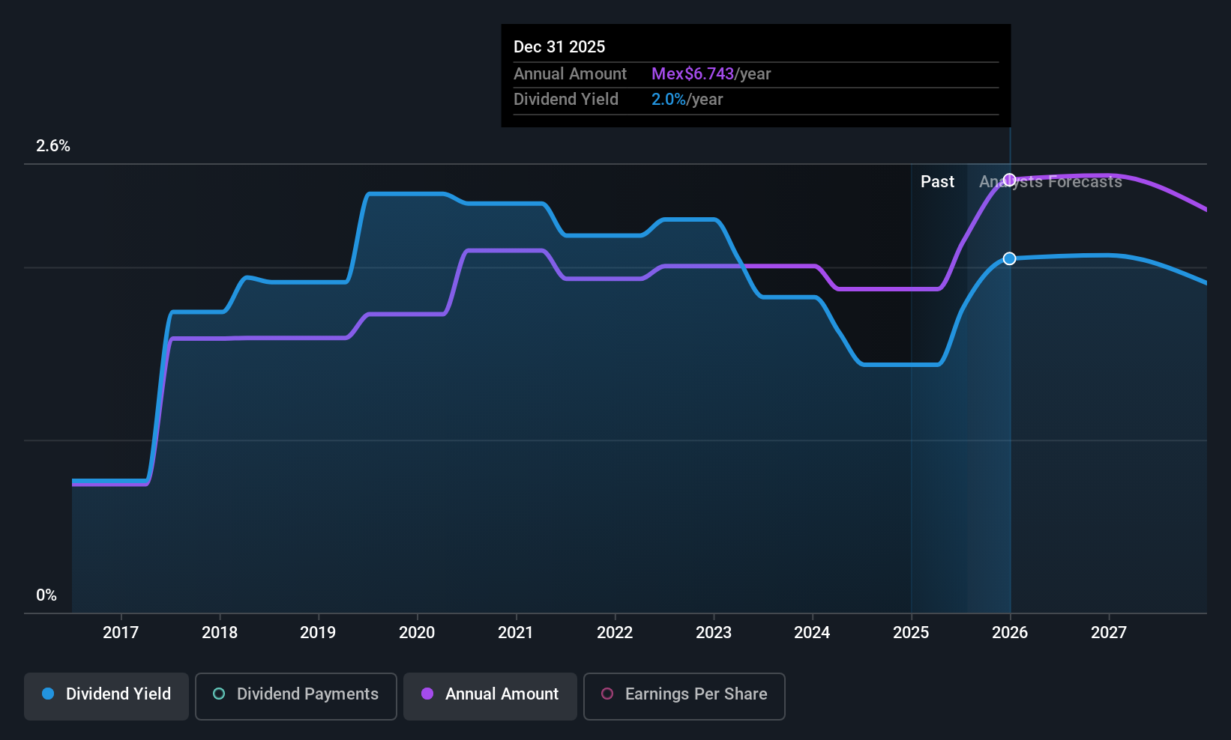Screen dimensions: 1231x740
Task: Click the 2021 x-axis label
Action: (516, 632)
